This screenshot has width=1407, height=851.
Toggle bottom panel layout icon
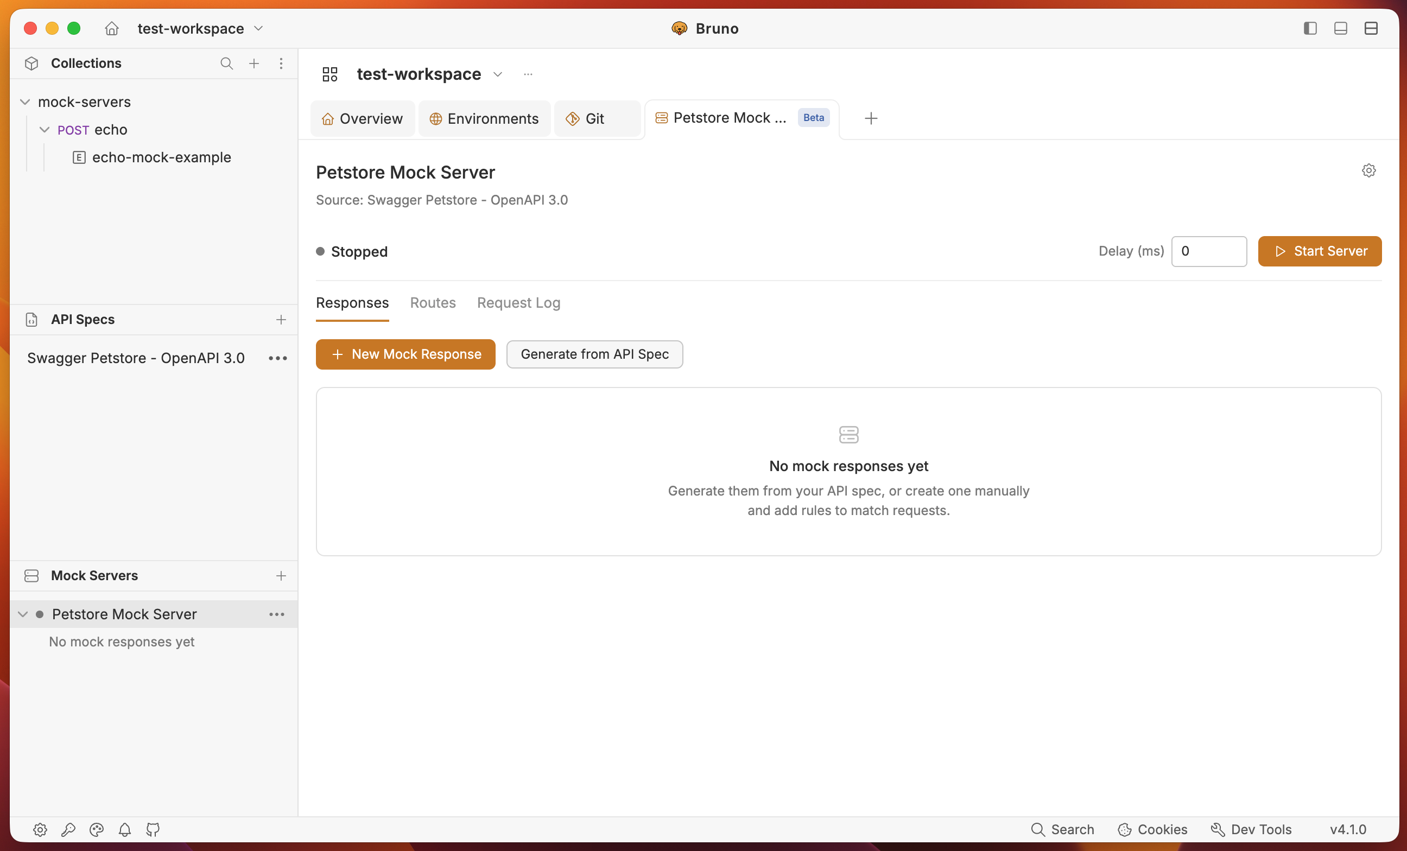tap(1340, 29)
